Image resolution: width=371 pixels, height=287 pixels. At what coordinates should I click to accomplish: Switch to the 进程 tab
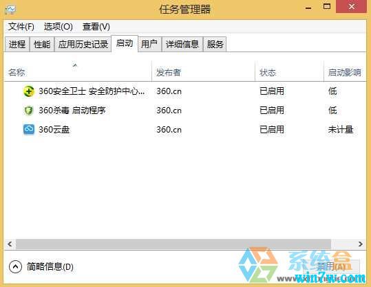tap(17, 44)
